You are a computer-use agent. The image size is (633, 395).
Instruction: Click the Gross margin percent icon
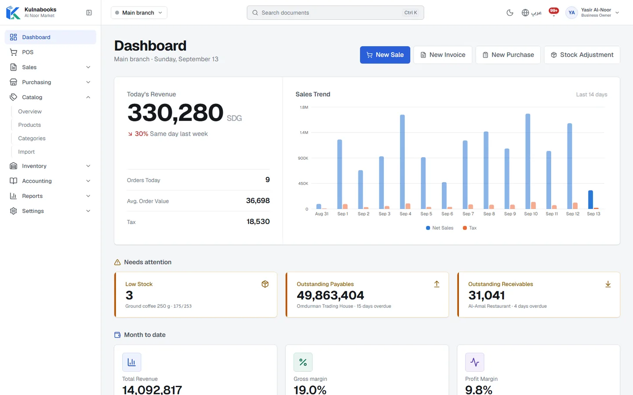[x=303, y=362]
